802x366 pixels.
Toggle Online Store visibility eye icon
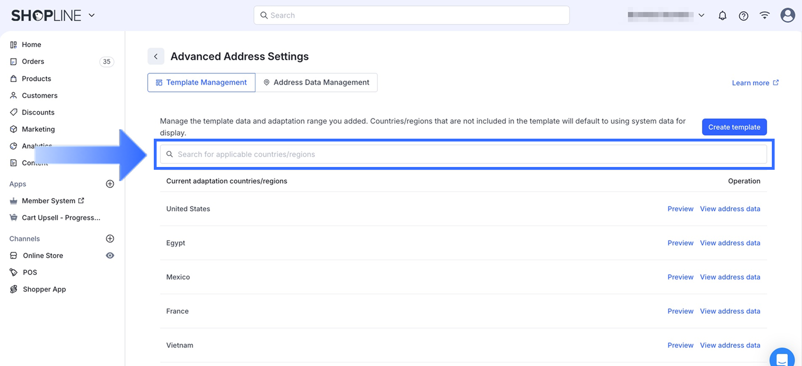click(110, 256)
